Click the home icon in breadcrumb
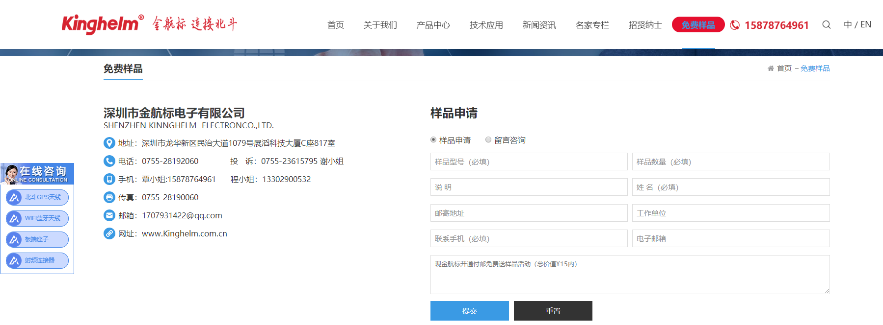Viewport: 883px width, 325px height. pos(771,69)
